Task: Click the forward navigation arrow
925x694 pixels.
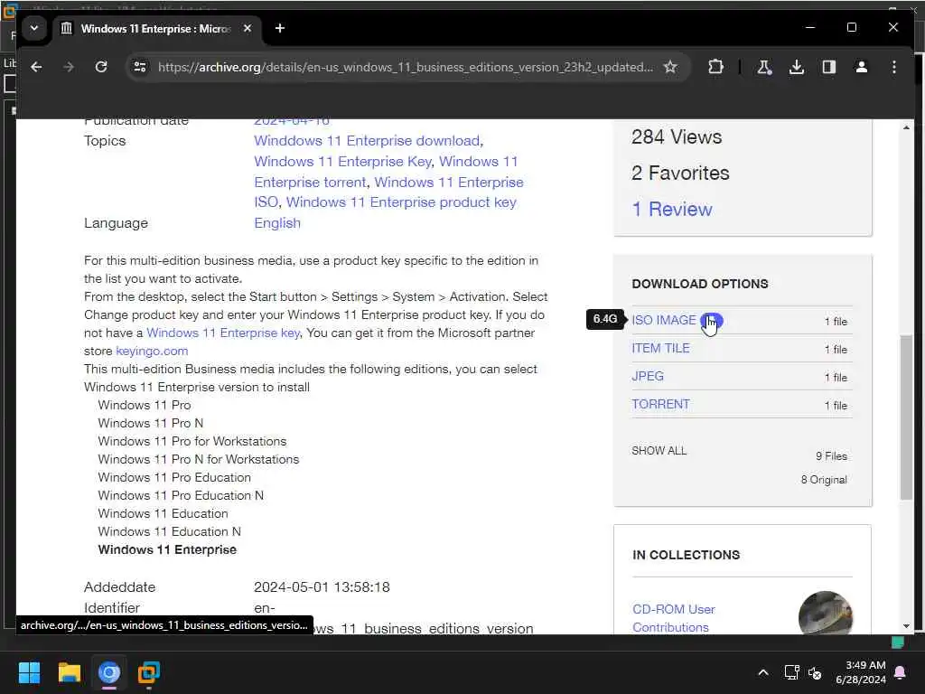Action: (x=69, y=67)
